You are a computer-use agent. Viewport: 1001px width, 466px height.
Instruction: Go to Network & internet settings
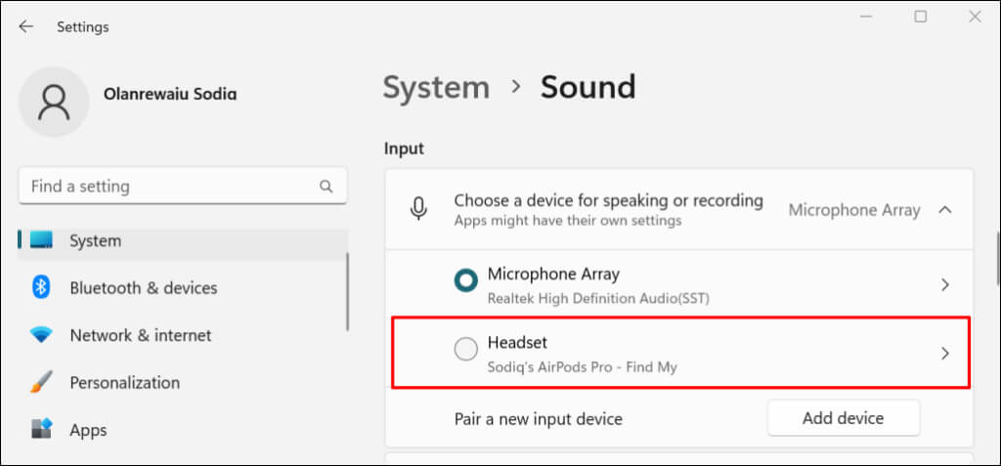(141, 335)
